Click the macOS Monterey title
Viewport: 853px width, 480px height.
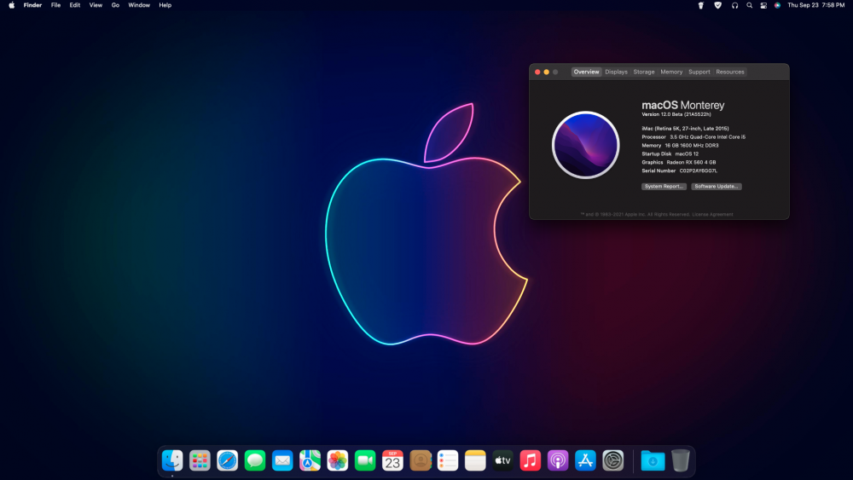click(683, 105)
